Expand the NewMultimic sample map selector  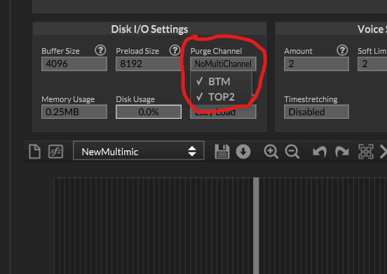pyautogui.click(x=138, y=152)
